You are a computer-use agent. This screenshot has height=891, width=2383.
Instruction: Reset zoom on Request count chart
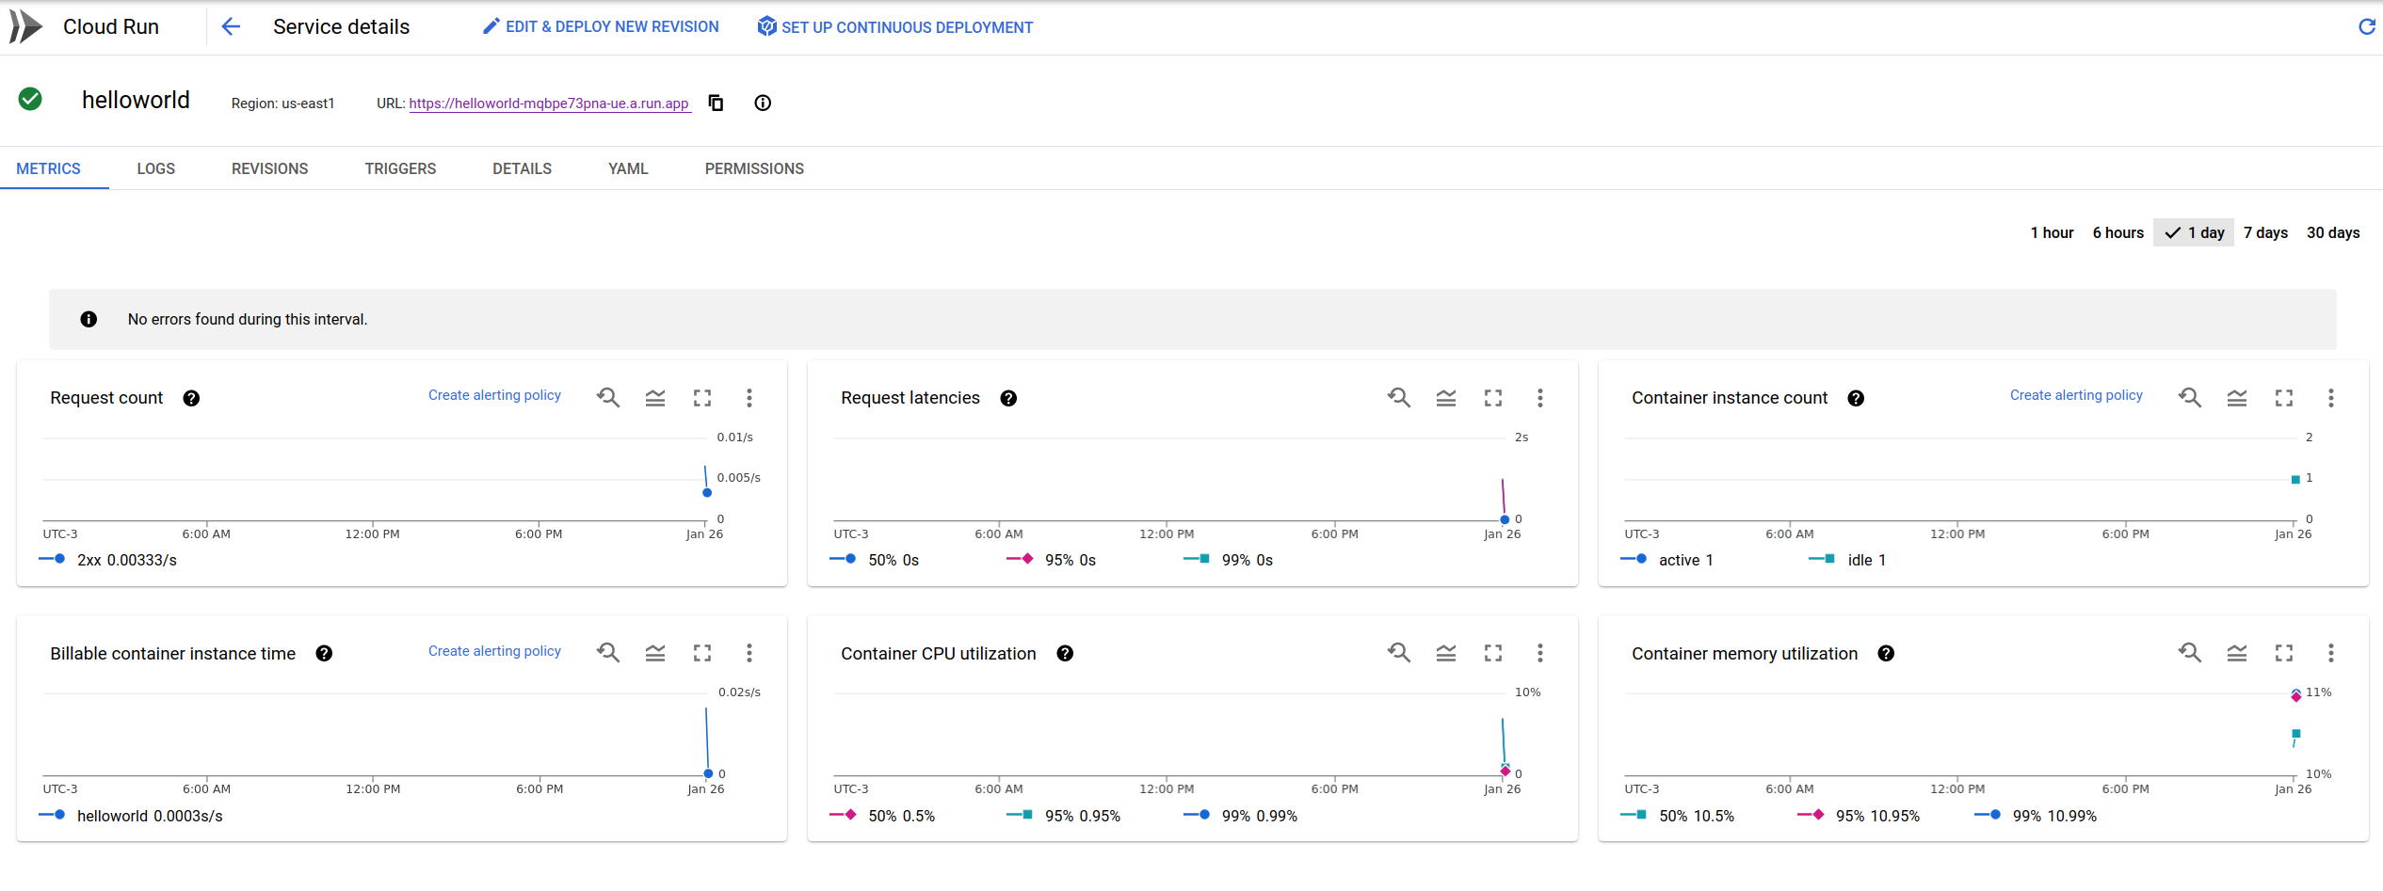[x=608, y=398]
